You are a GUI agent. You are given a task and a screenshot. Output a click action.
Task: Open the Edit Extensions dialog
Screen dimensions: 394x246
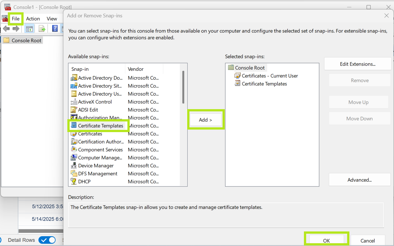(x=358, y=64)
